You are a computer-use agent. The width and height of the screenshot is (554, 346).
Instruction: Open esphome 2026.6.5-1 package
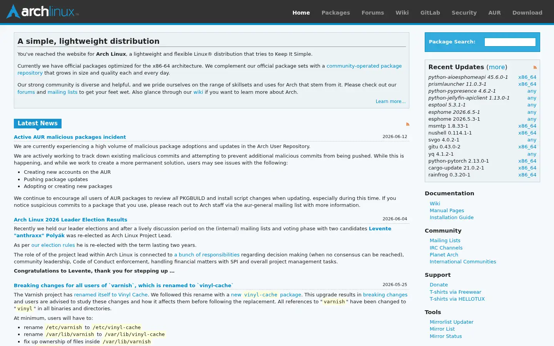pyautogui.click(x=454, y=112)
